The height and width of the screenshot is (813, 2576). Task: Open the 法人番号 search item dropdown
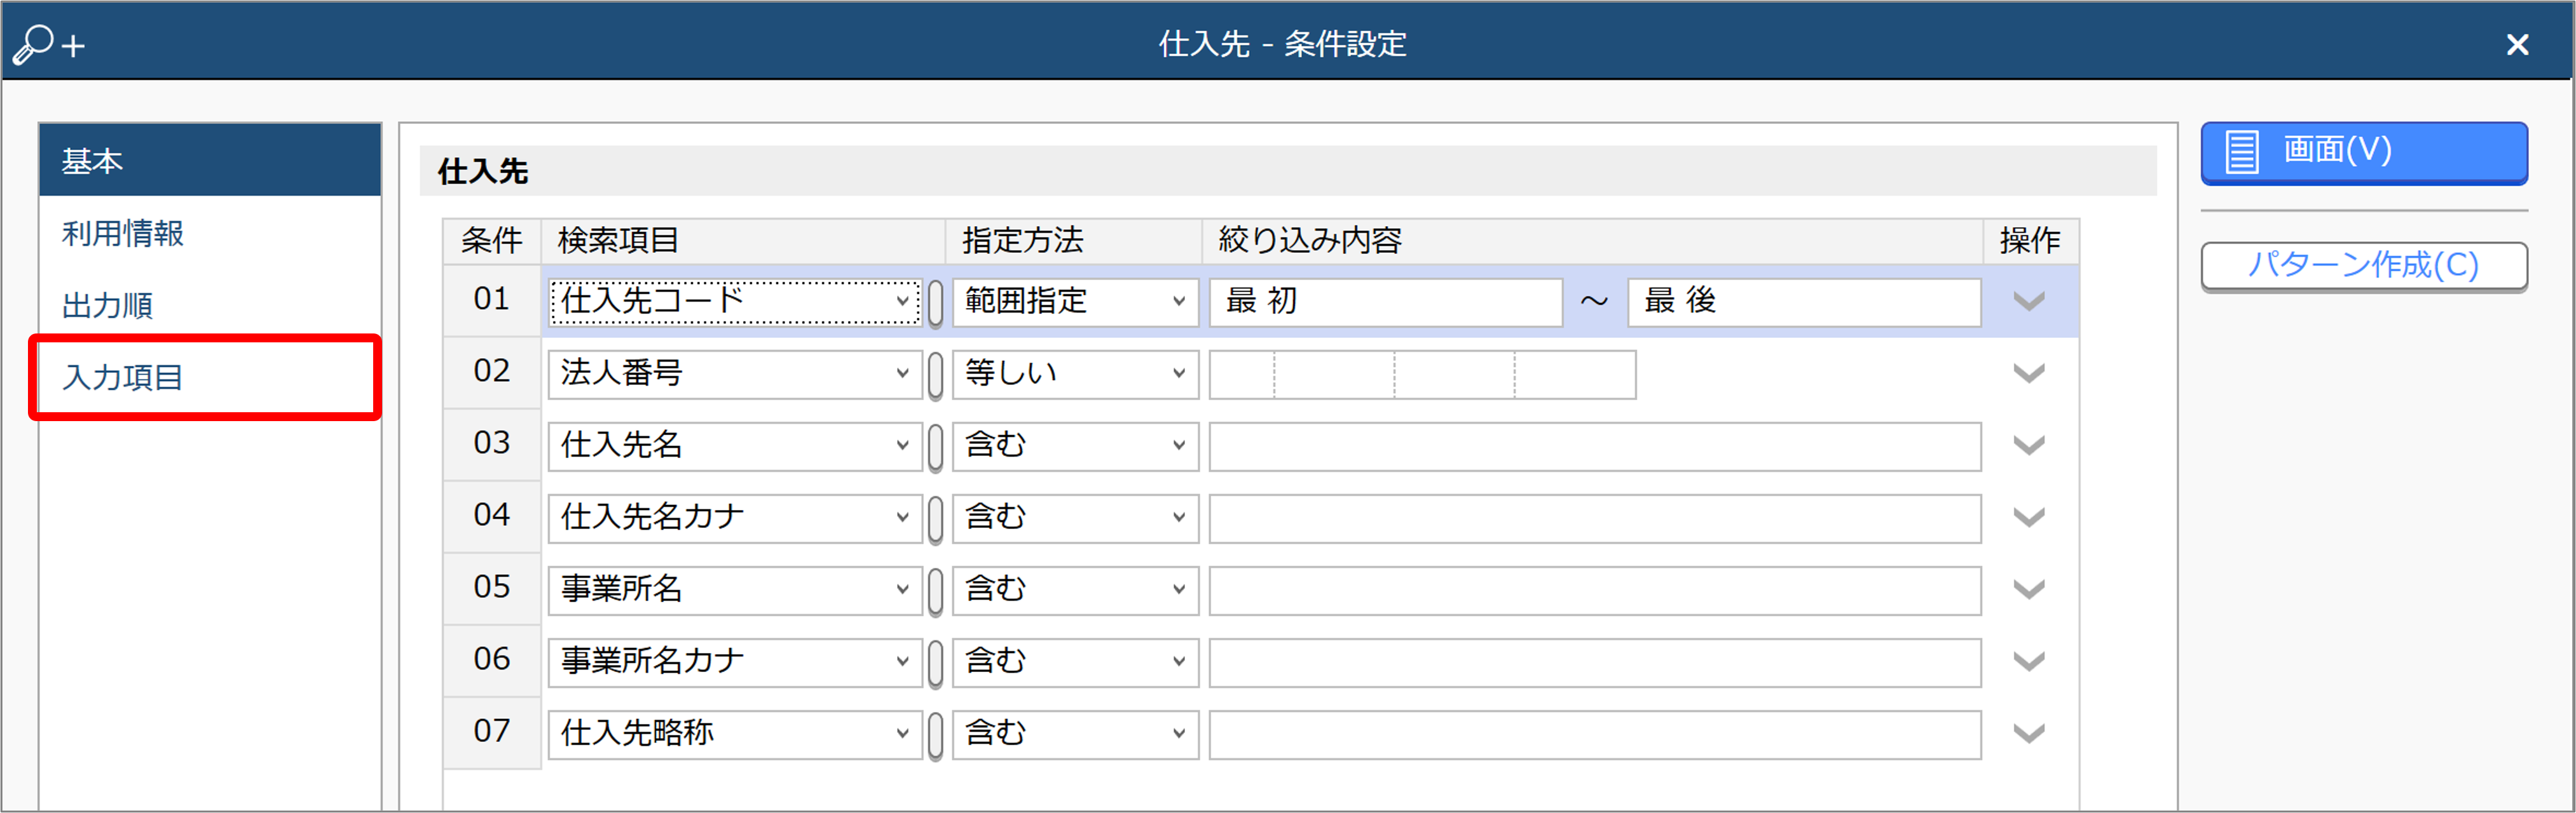(735, 373)
